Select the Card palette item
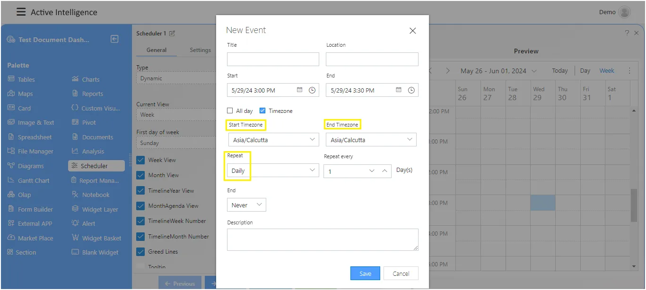The image size is (646, 290). (19, 108)
